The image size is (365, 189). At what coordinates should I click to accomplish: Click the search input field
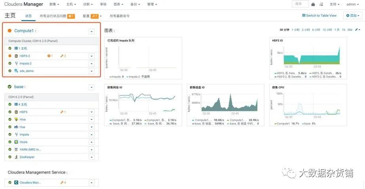300,4
